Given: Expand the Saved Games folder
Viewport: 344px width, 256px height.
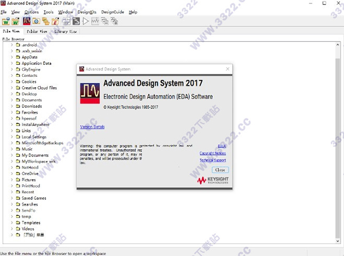Looking at the screenshot, I should pos(12,198).
